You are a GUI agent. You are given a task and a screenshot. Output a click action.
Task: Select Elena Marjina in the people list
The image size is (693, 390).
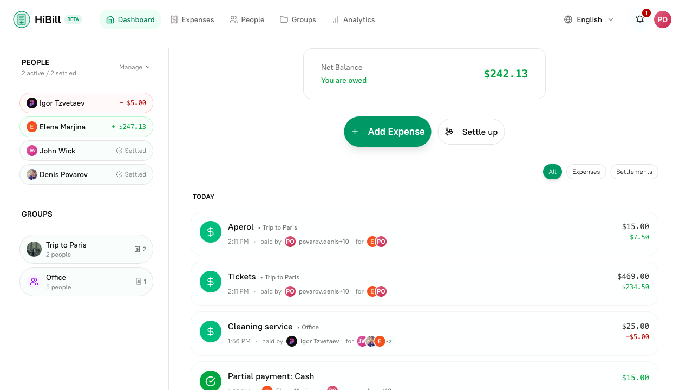[86, 126]
